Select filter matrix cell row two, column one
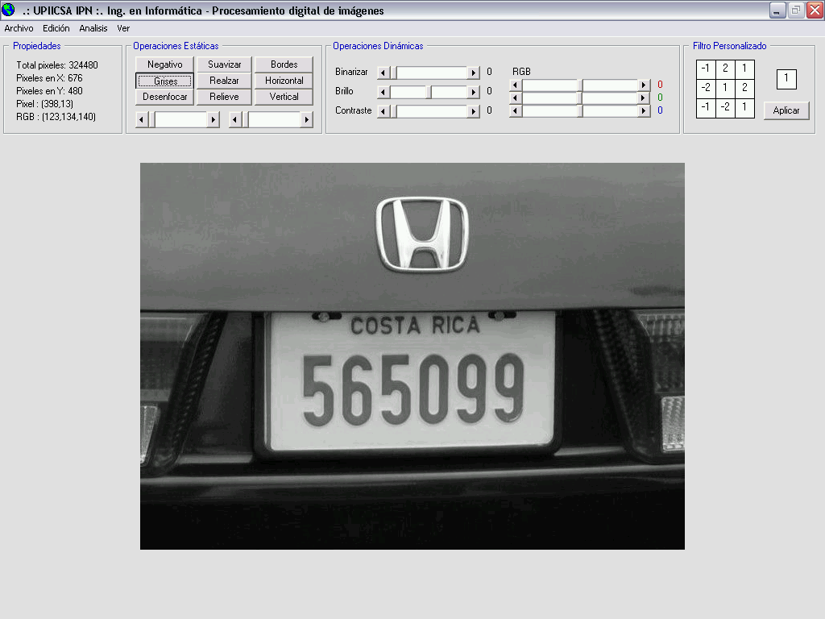This screenshot has height=619, width=825. pyautogui.click(x=706, y=88)
